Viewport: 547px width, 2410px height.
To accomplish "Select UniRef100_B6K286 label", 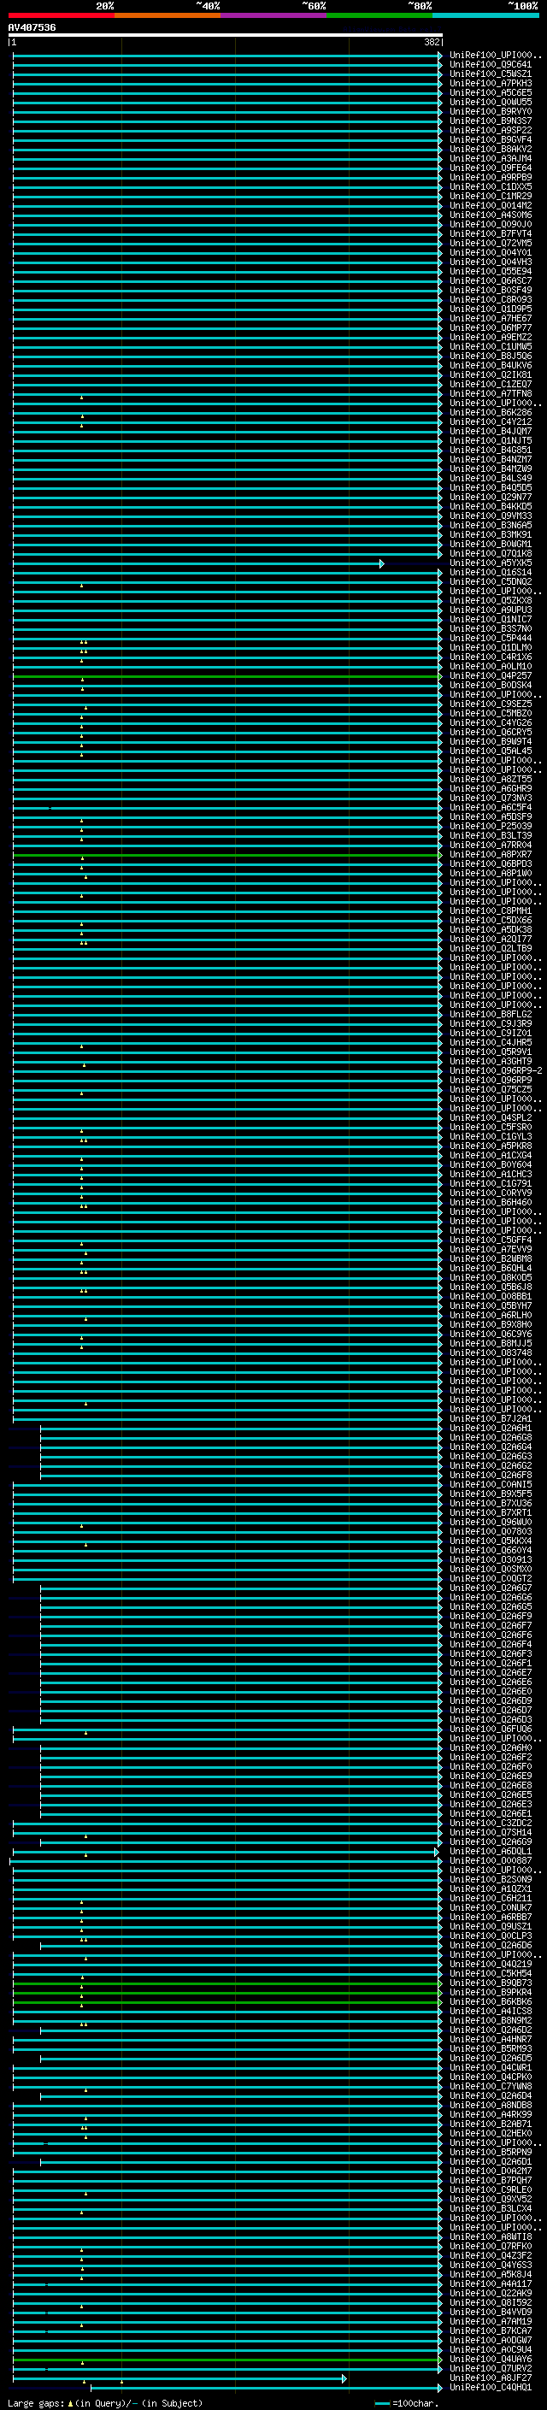I will point(491,413).
